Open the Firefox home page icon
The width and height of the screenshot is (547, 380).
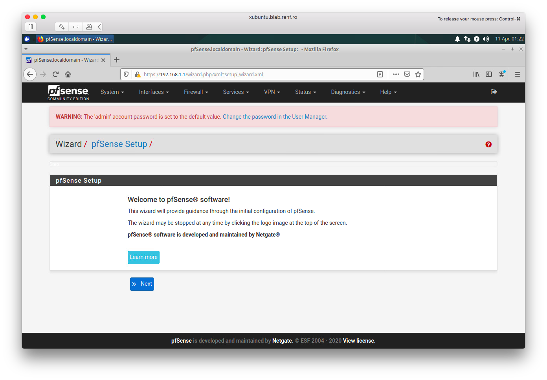click(68, 74)
